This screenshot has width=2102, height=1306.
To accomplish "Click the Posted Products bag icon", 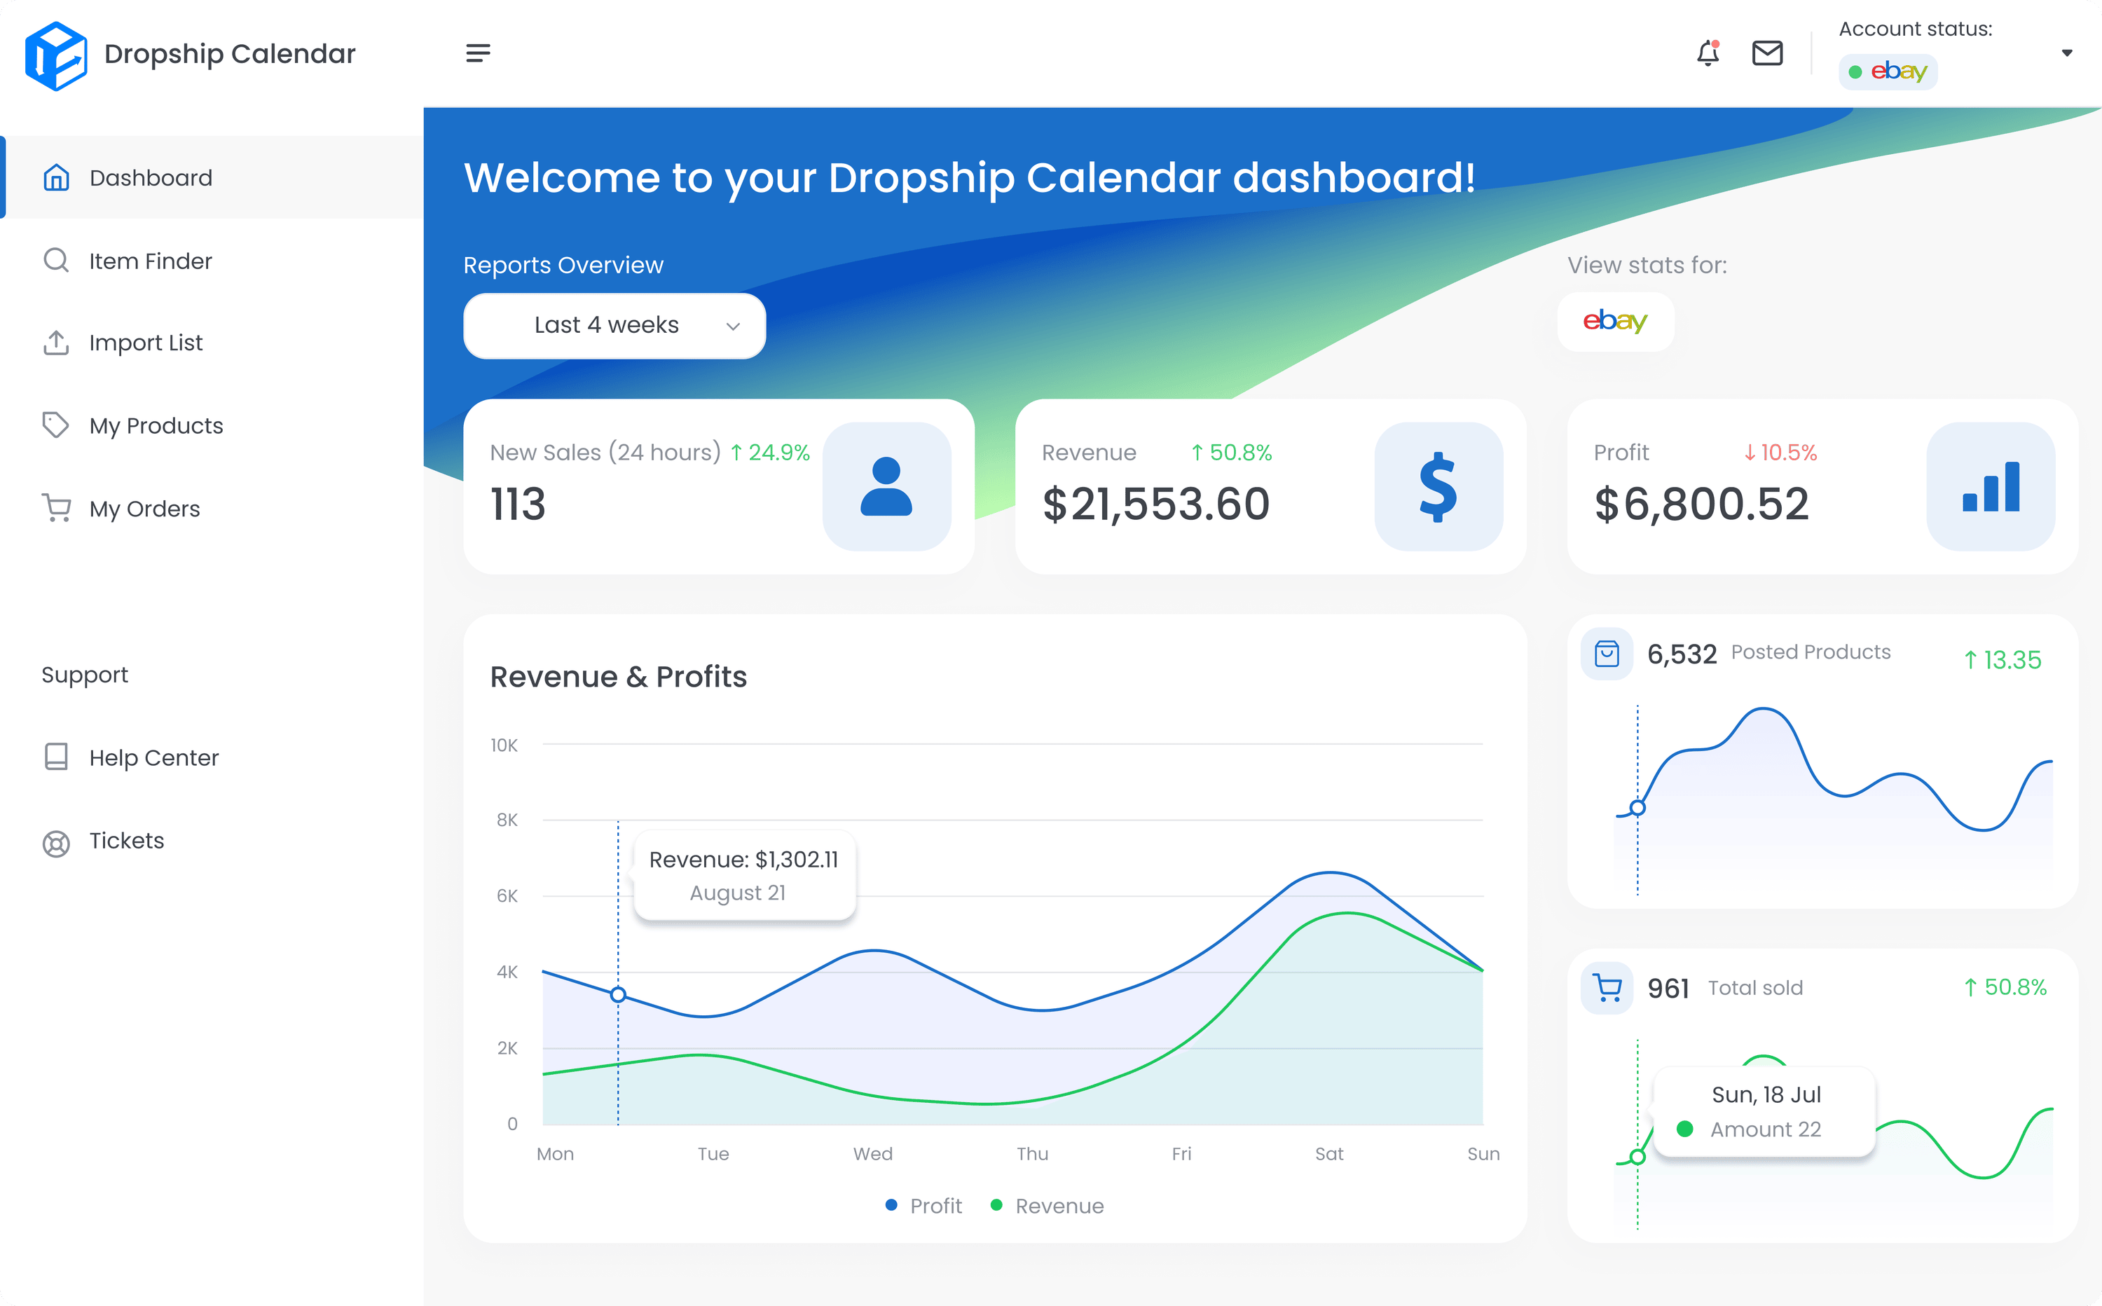I will 1607,654.
